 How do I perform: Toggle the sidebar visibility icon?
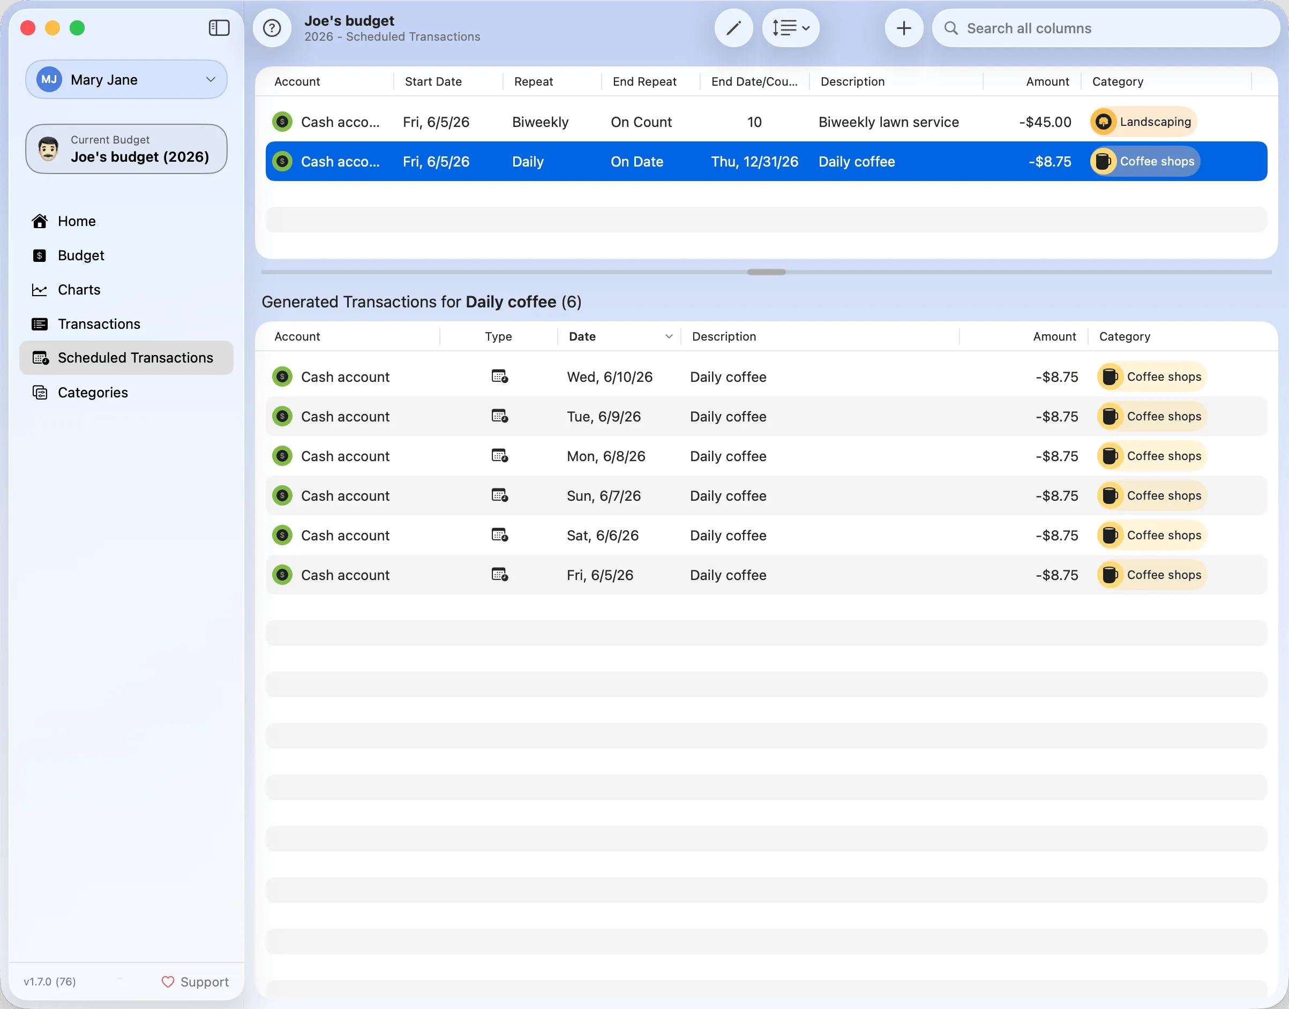click(219, 28)
